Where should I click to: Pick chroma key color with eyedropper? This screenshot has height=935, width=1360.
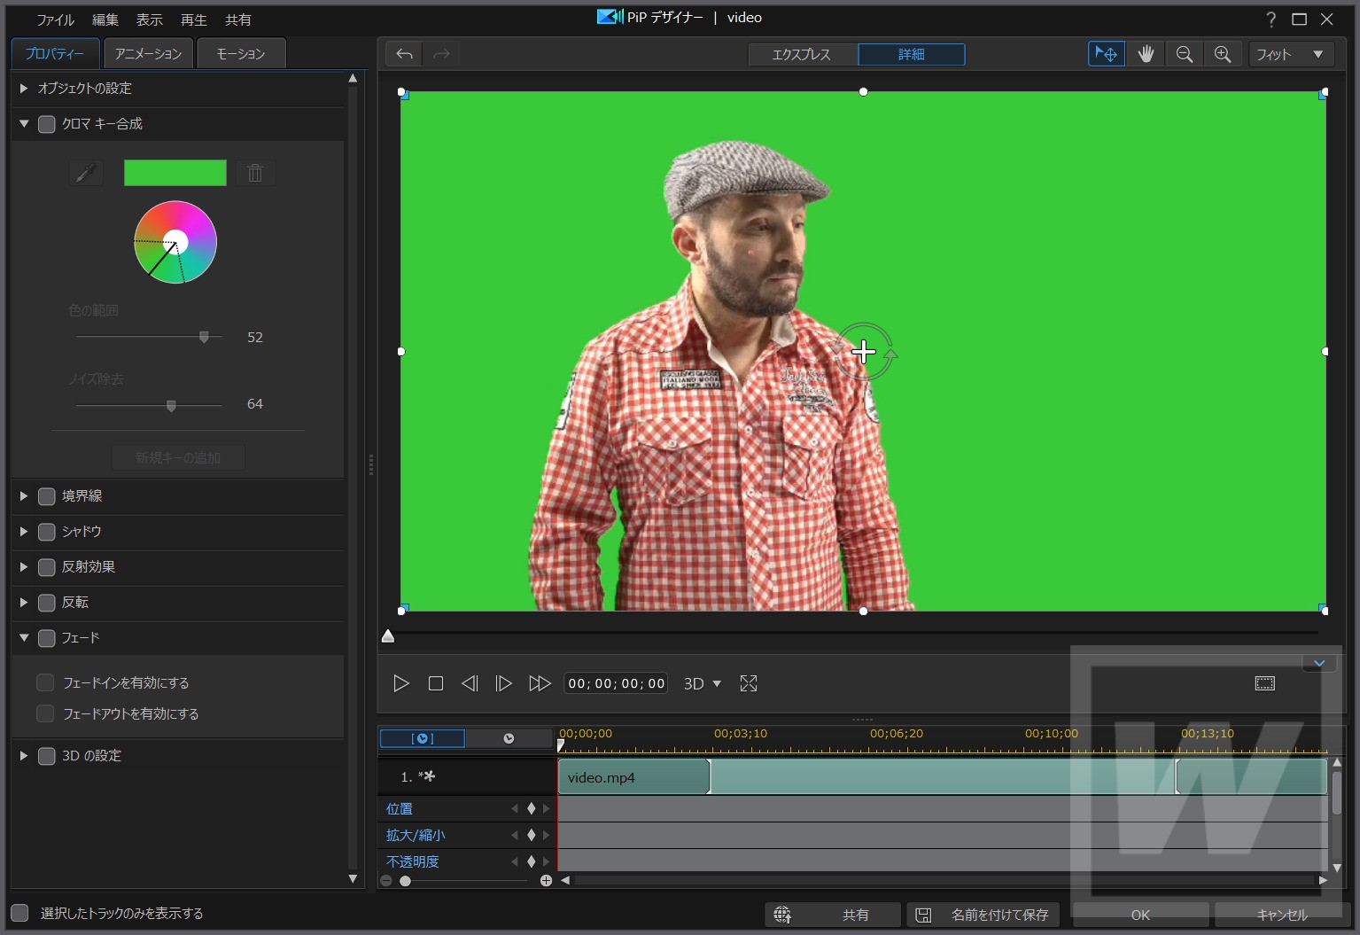[86, 173]
